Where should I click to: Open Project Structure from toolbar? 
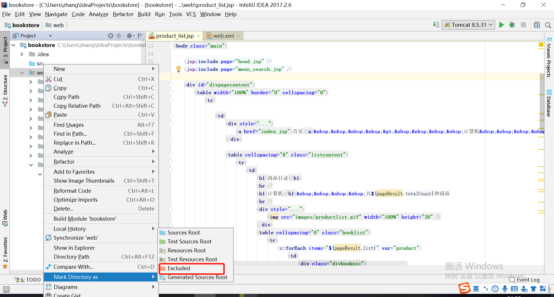(x=537, y=25)
